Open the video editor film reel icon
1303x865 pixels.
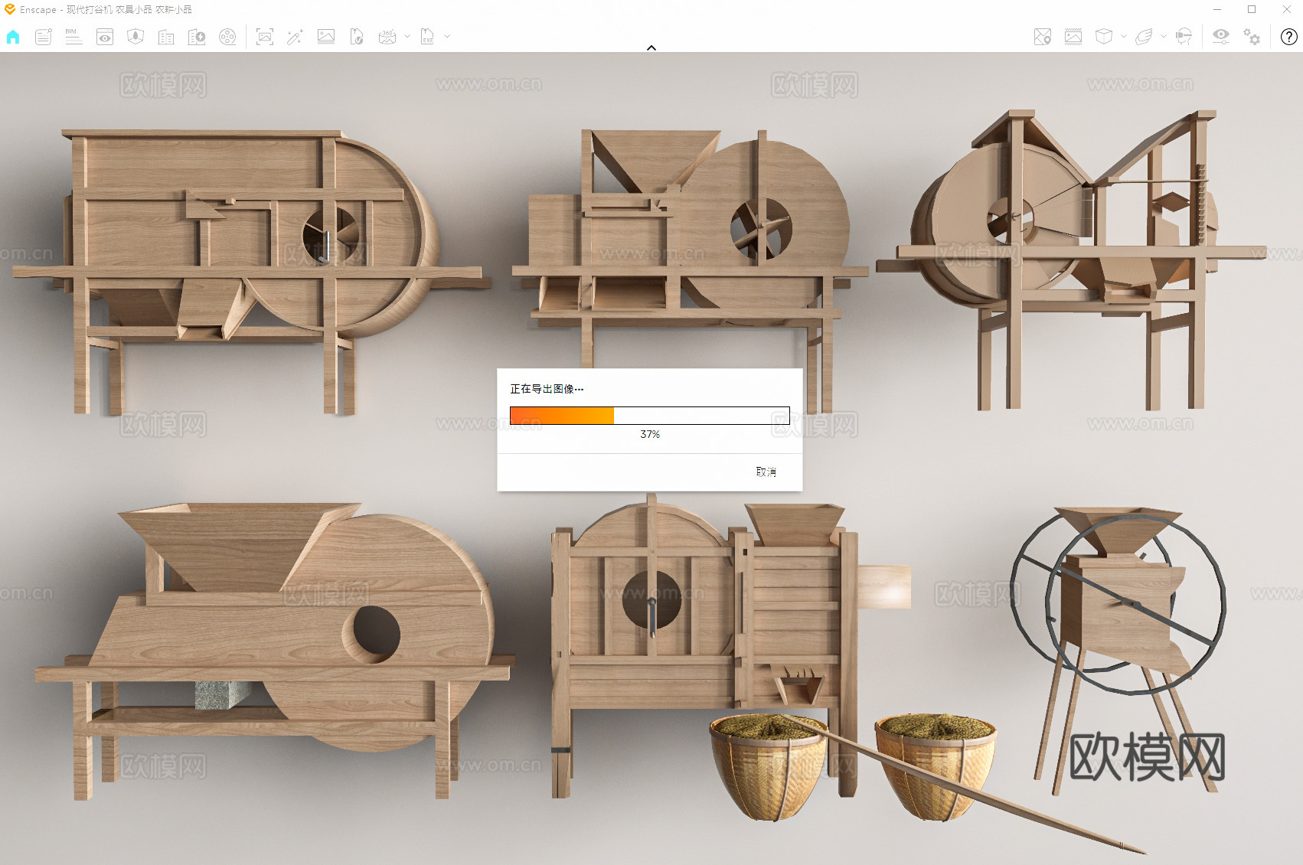tap(227, 37)
